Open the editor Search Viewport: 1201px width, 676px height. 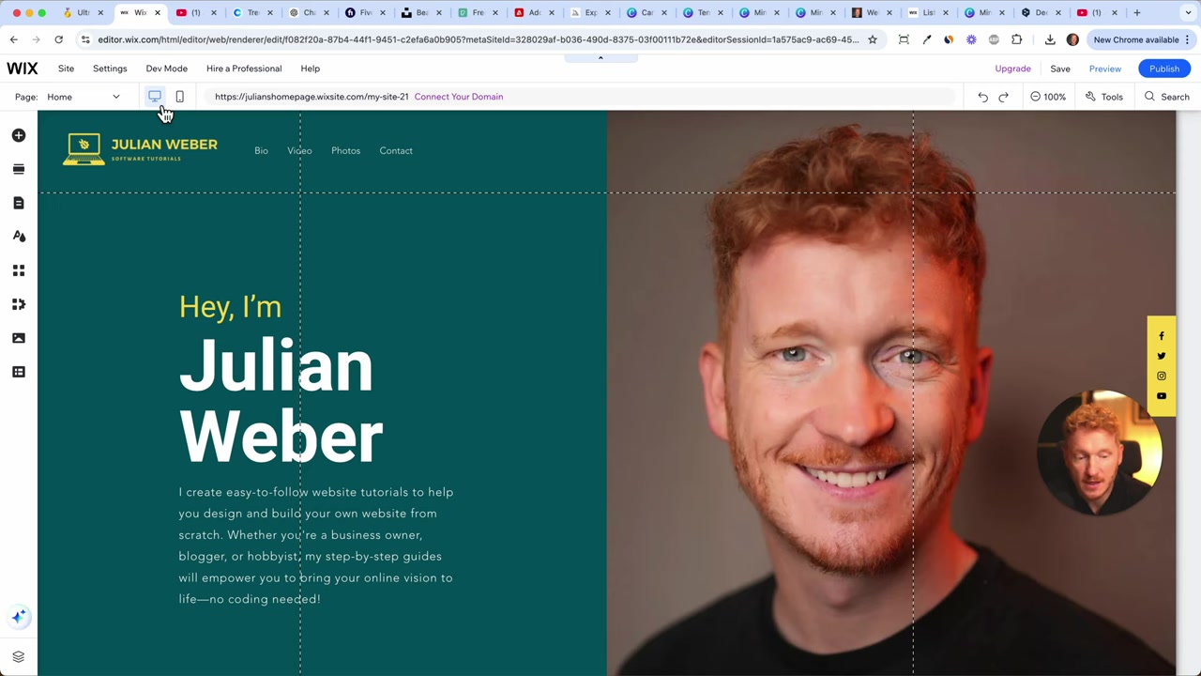point(1166,97)
